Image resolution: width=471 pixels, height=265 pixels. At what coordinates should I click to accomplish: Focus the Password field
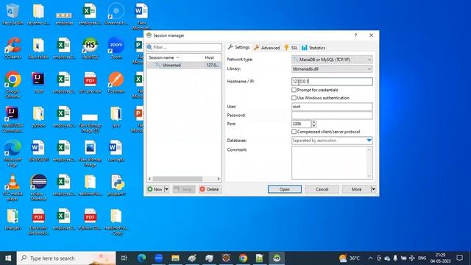[332, 115]
